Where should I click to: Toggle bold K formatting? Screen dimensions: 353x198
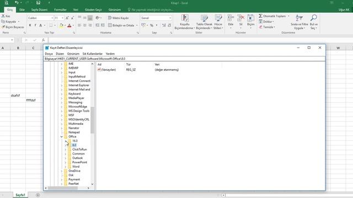[x=30, y=25]
